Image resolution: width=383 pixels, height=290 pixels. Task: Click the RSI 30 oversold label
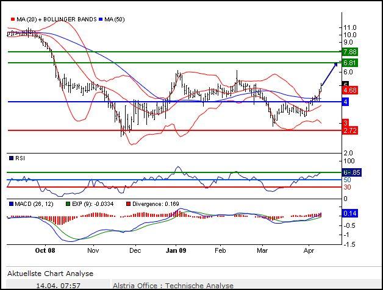pyautogui.click(x=347, y=187)
